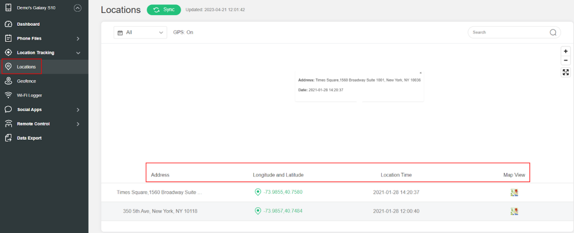Click the map zoom out minus button
This screenshot has width=574, height=233.
pyautogui.click(x=566, y=60)
